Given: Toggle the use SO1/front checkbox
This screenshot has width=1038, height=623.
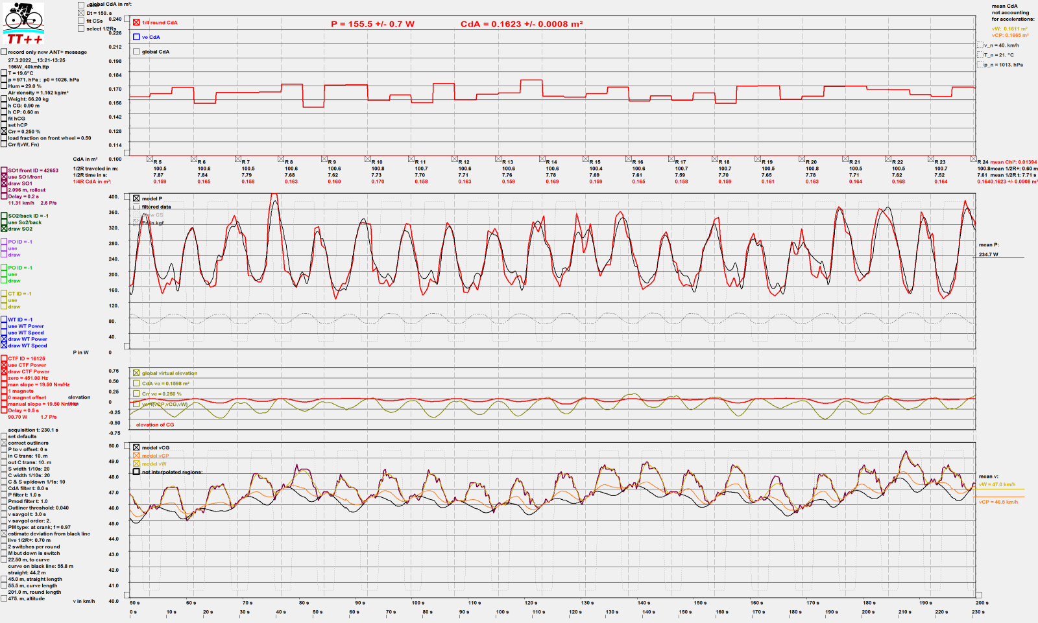Looking at the screenshot, I should click(x=4, y=177).
